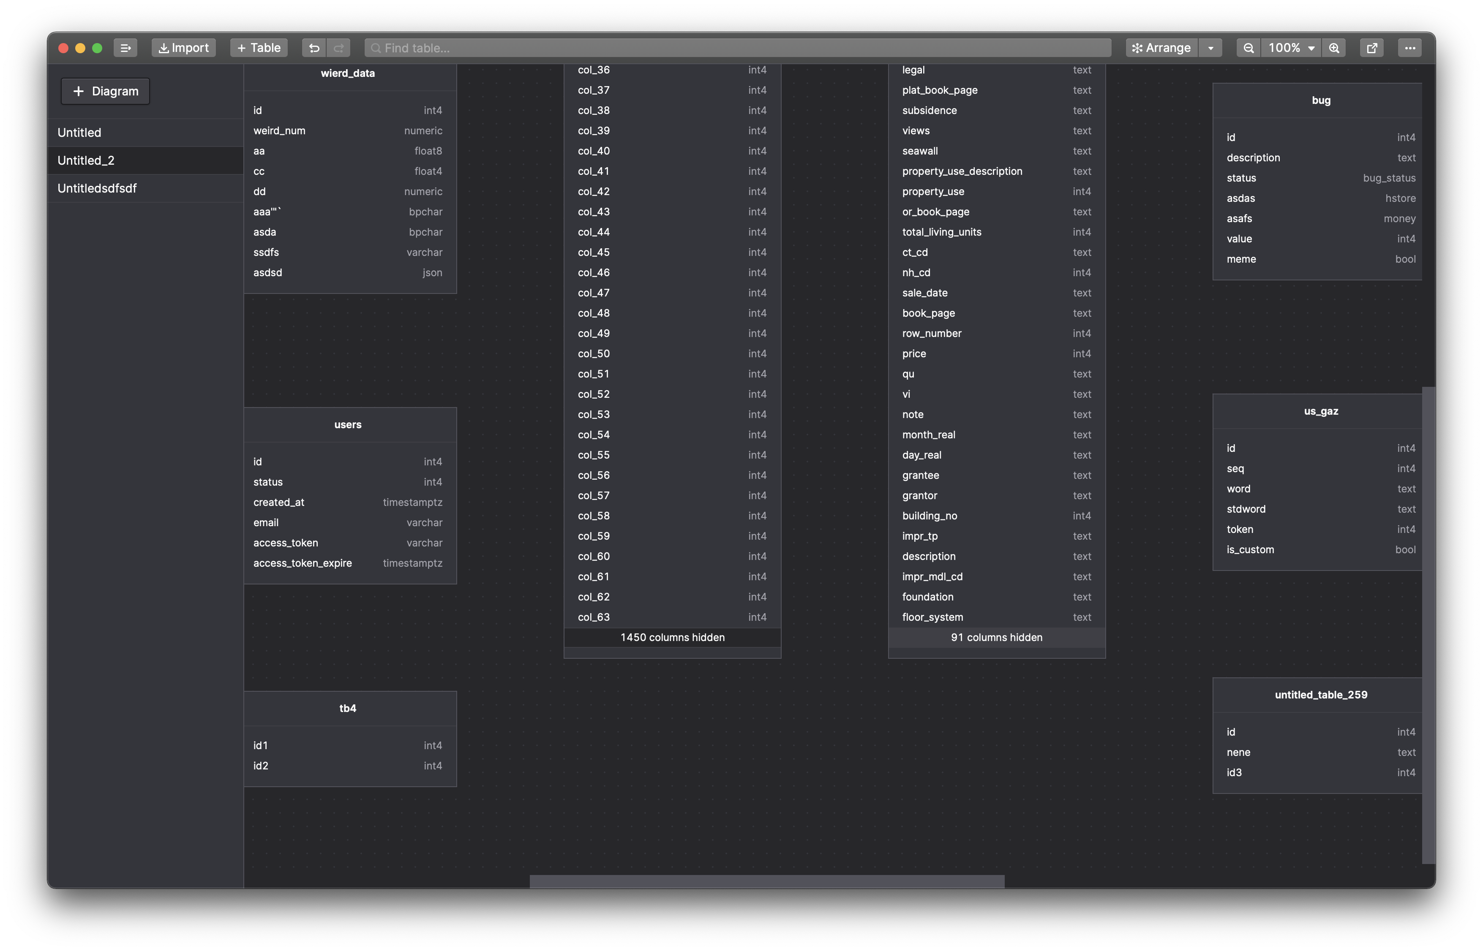Click the Arrange button
This screenshot has width=1483, height=951.
click(x=1161, y=48)
